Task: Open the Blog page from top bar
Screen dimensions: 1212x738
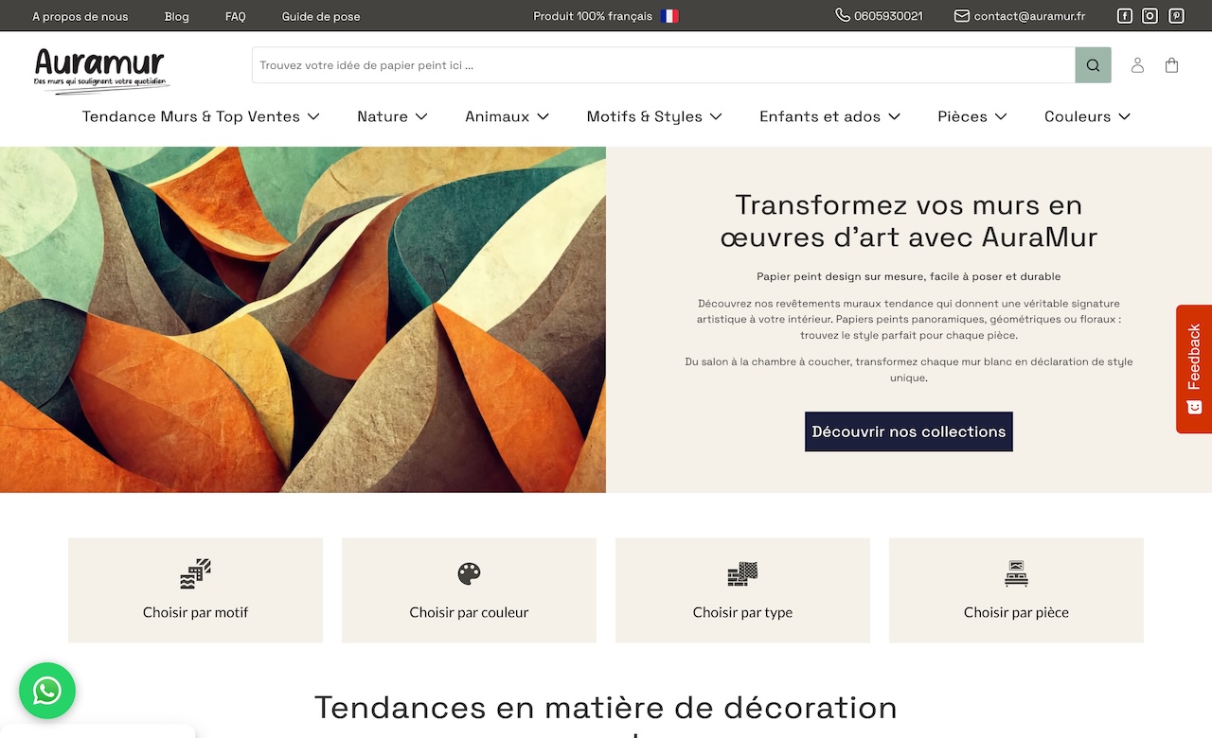Action: coord(176,16)
